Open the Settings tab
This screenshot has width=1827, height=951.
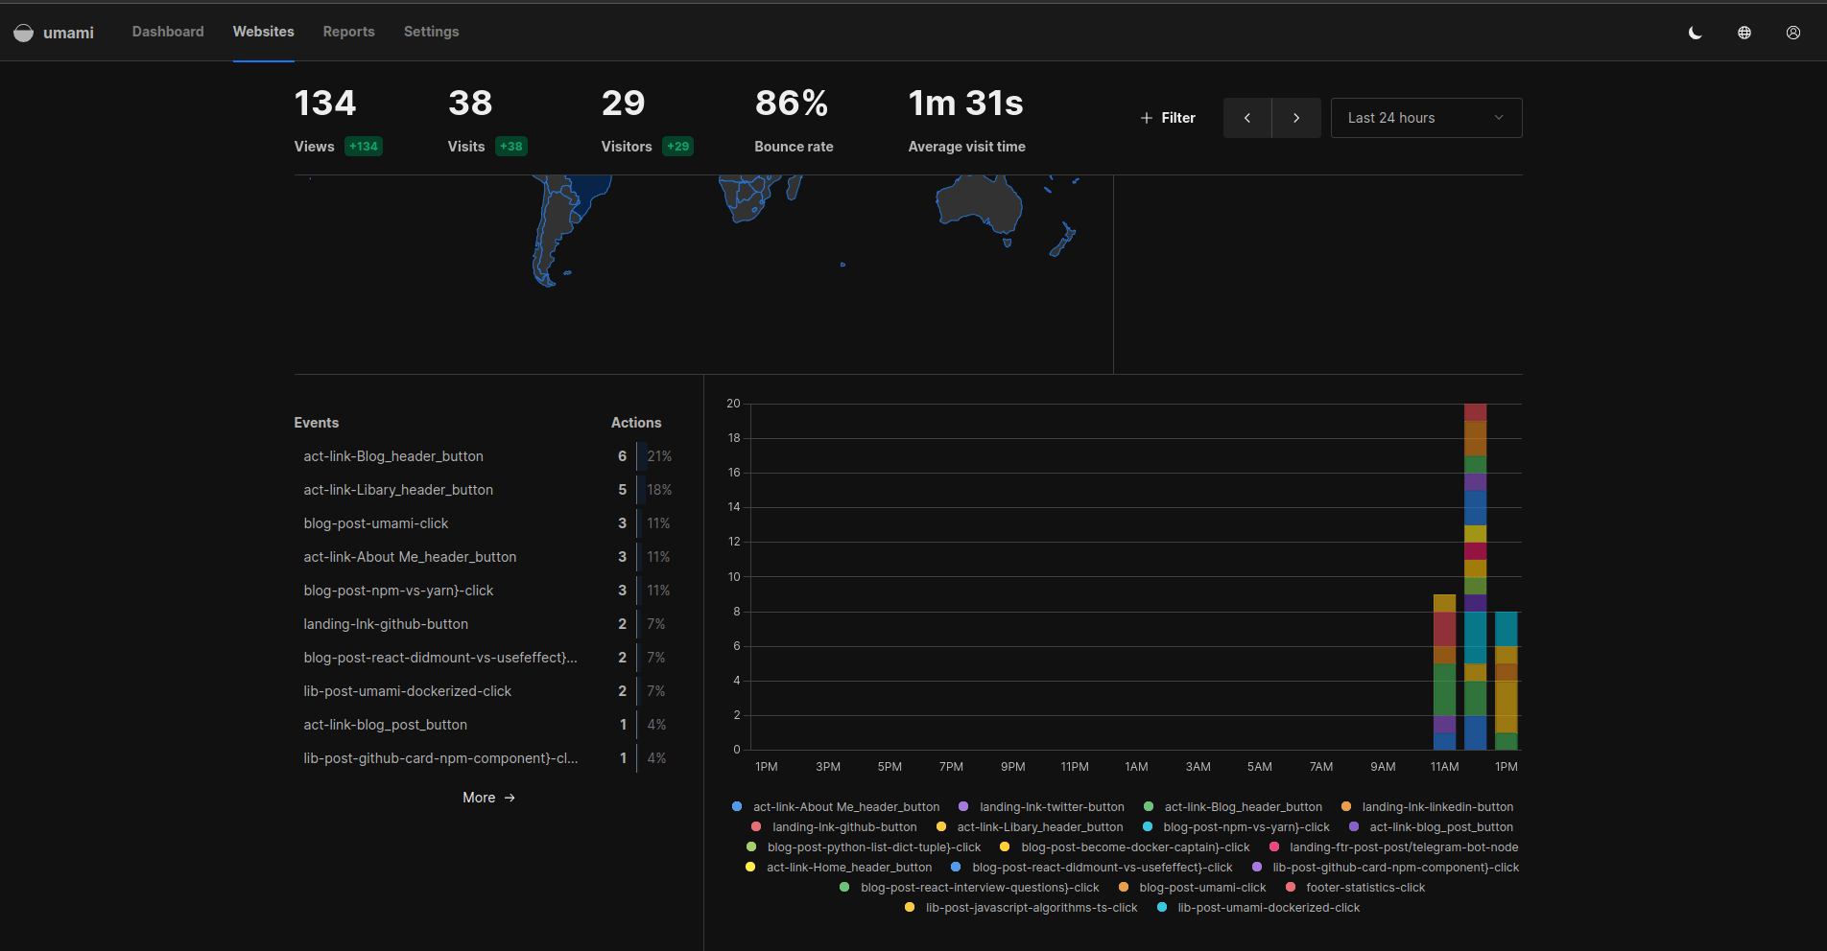click(432, 32)
